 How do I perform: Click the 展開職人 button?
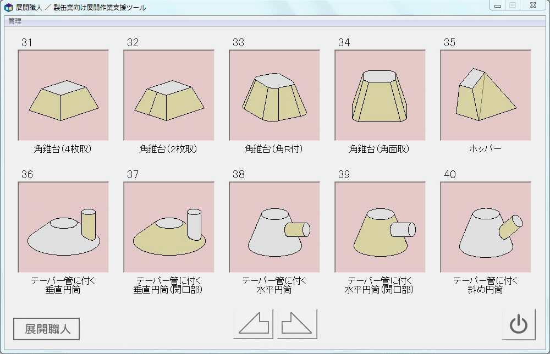coord(47,329)
